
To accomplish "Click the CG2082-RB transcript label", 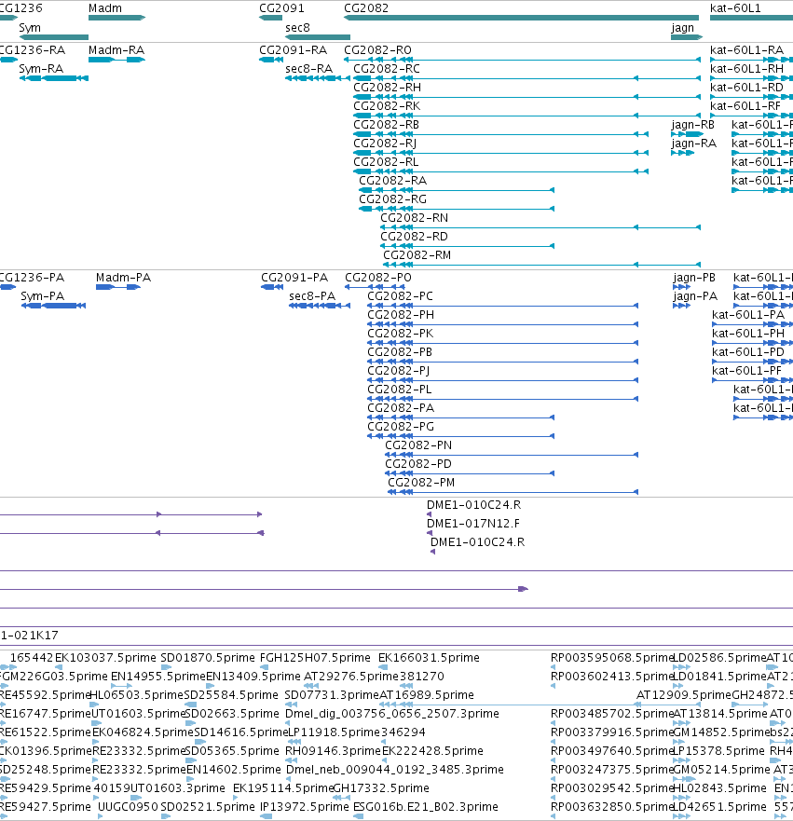I will [387, 125].
